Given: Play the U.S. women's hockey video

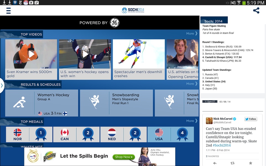Looking at the screenshot, I should coord(85,54).
